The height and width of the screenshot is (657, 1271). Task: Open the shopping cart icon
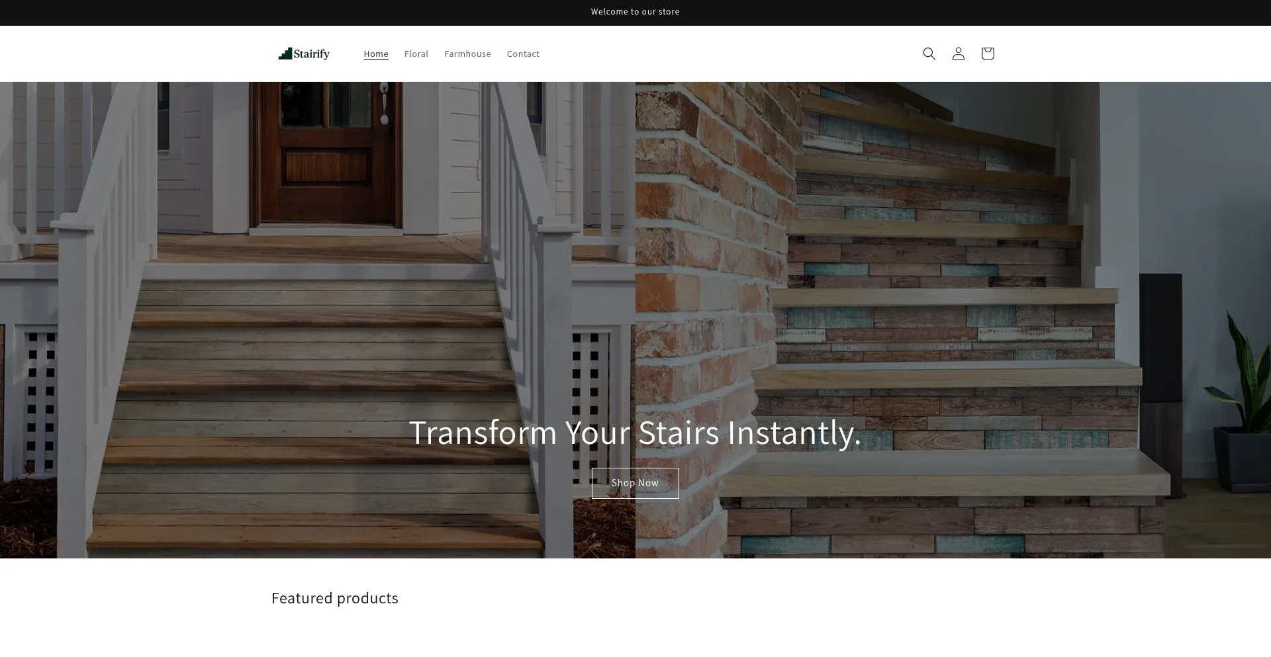987,54
